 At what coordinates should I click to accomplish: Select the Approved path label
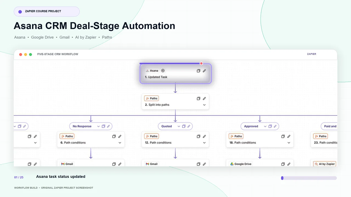click(x=251, y=126)
